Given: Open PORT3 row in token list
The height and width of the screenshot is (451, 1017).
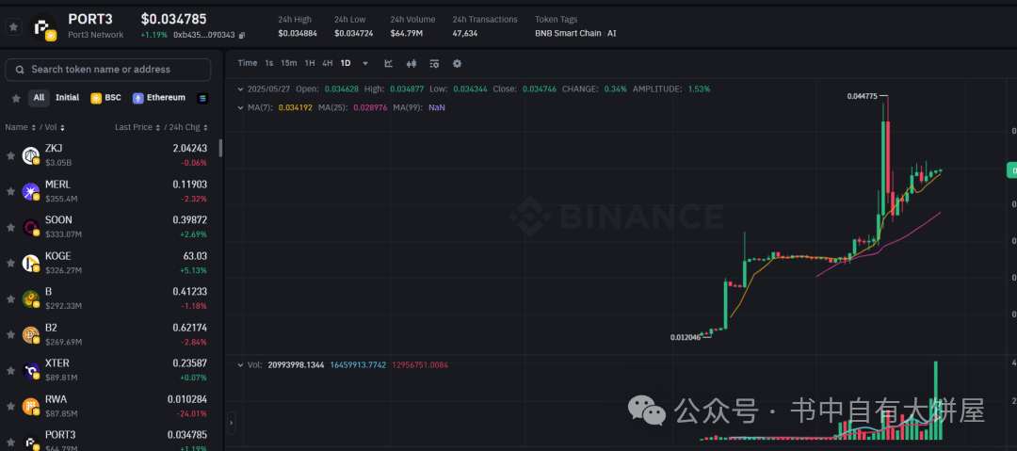Looking at the screenshot, I should (x=109, y=440).
